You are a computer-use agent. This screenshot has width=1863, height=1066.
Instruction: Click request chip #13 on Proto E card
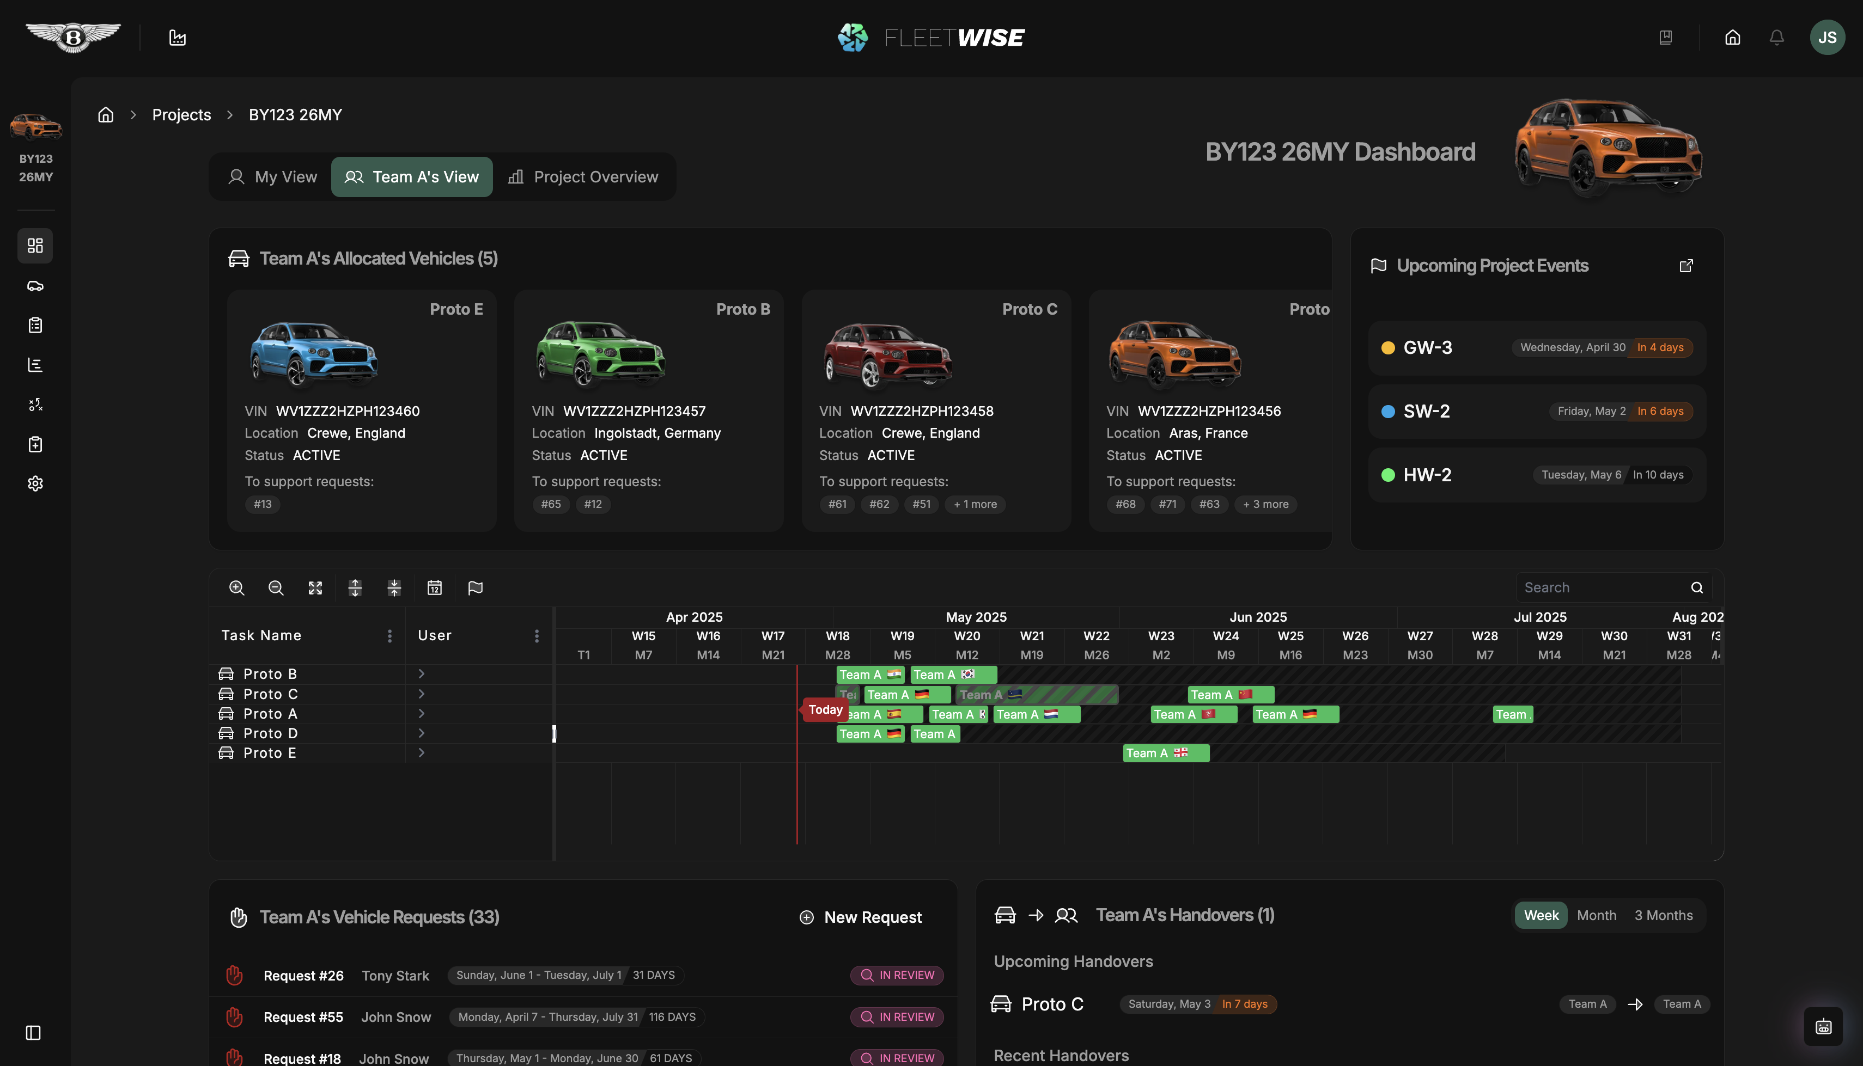pyautogui.click(x=262, y=505)
